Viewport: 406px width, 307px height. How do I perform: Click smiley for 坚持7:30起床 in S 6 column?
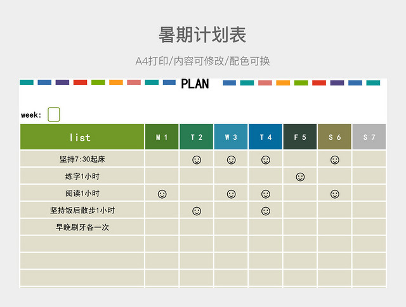point(335,160)
